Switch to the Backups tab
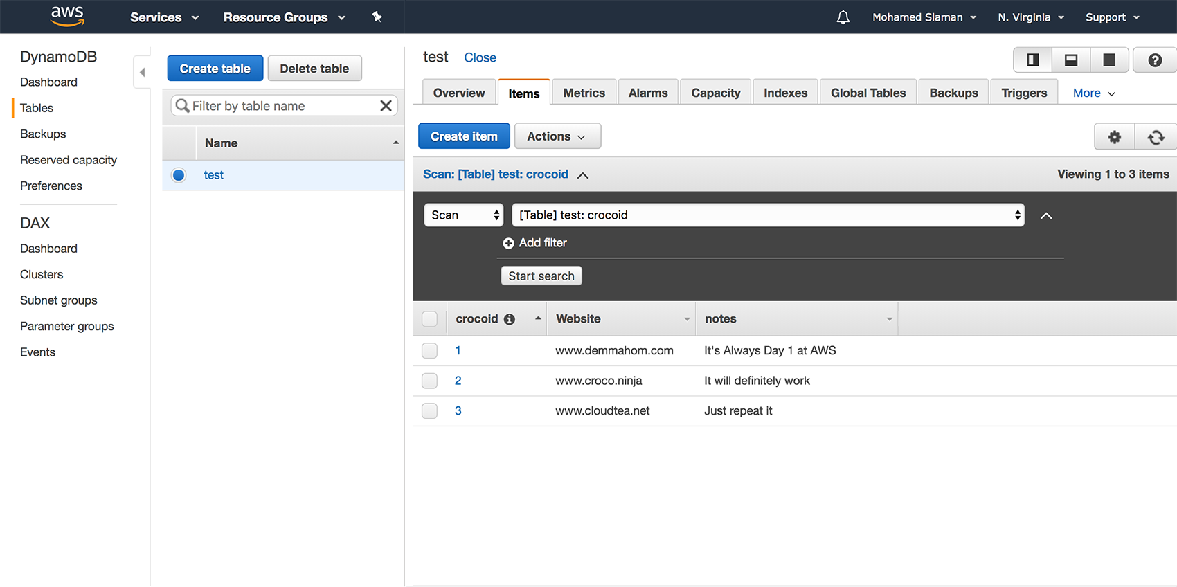This screenshot has height=587, width=1177. click(953, 93)
